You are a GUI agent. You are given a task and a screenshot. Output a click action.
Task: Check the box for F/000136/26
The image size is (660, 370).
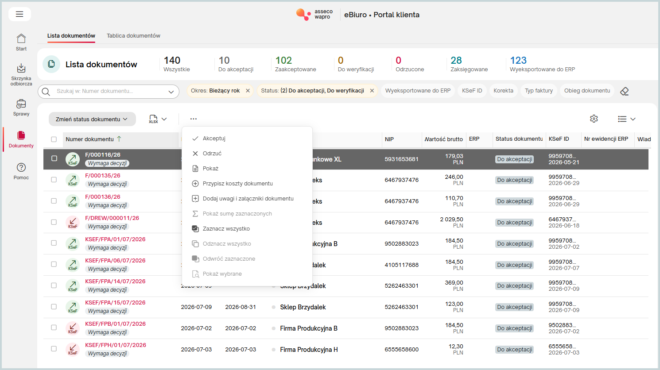[54, 201]
